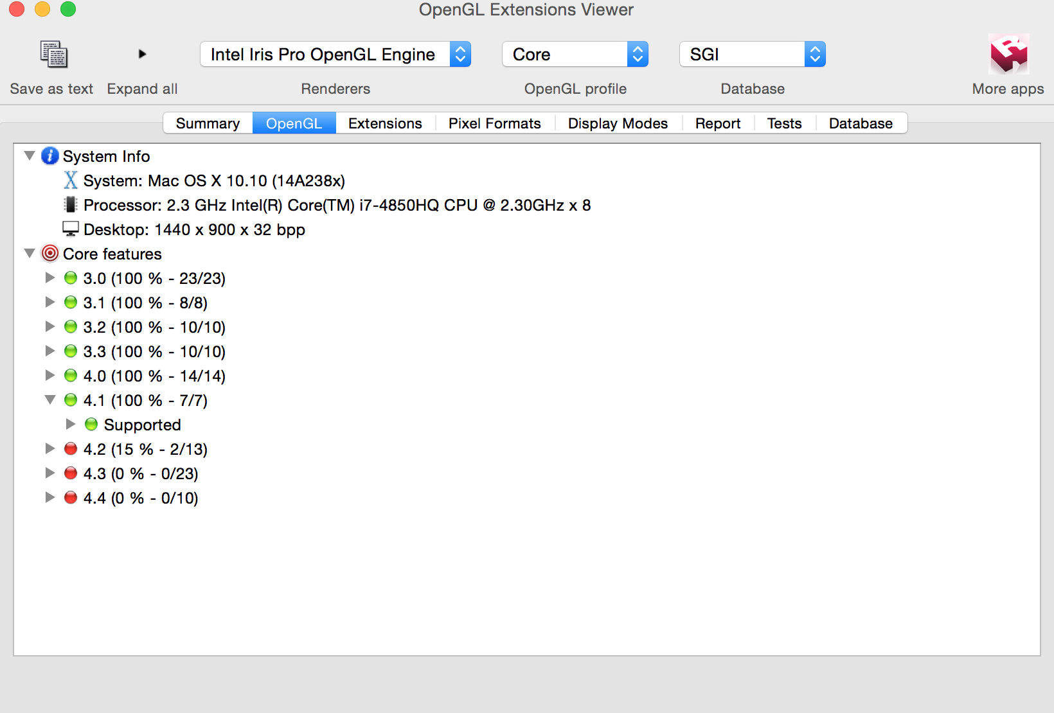
Task: Open the Extensions tab
Action: pos(386,123)
